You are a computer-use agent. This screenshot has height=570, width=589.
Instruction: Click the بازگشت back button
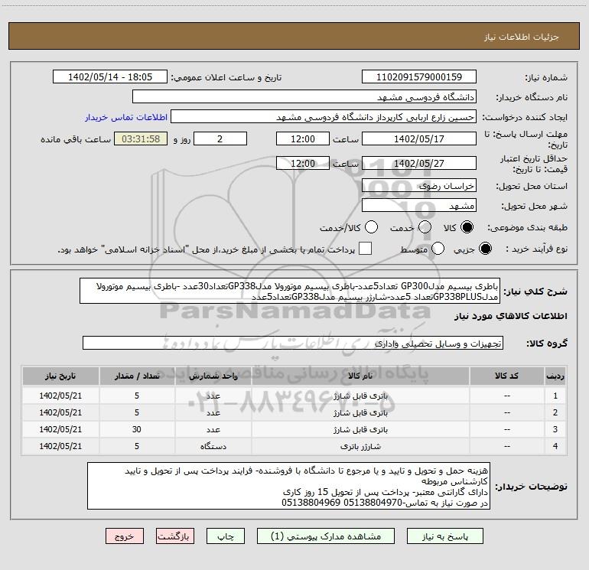tap(175, 536)
